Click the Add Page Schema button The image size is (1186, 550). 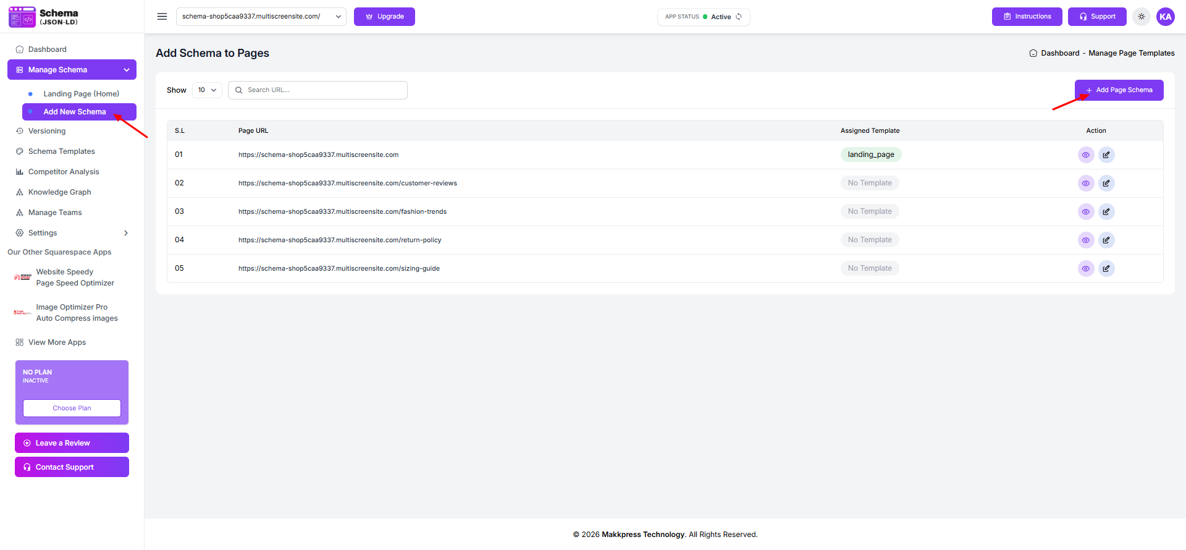1119,90
